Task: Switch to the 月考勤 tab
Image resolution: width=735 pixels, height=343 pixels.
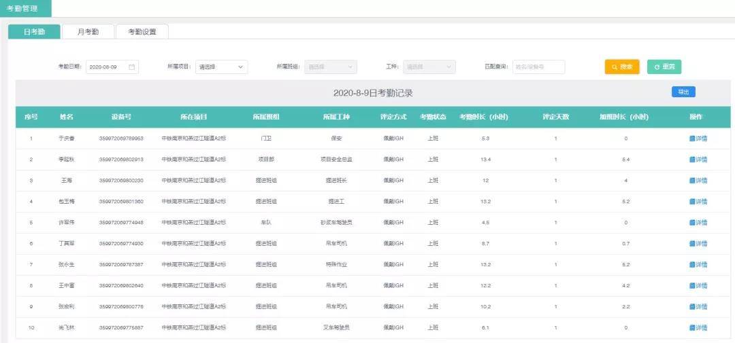Action: (x=88, y=32)
